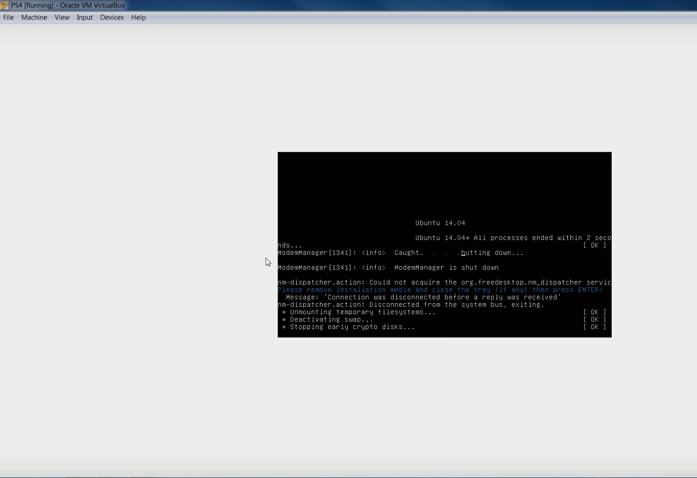Click the 'PS4 [Running] - Oracle VM VirtualBox' title
The height and width of the screenshot is (478, 697).
tap(68, 5)
